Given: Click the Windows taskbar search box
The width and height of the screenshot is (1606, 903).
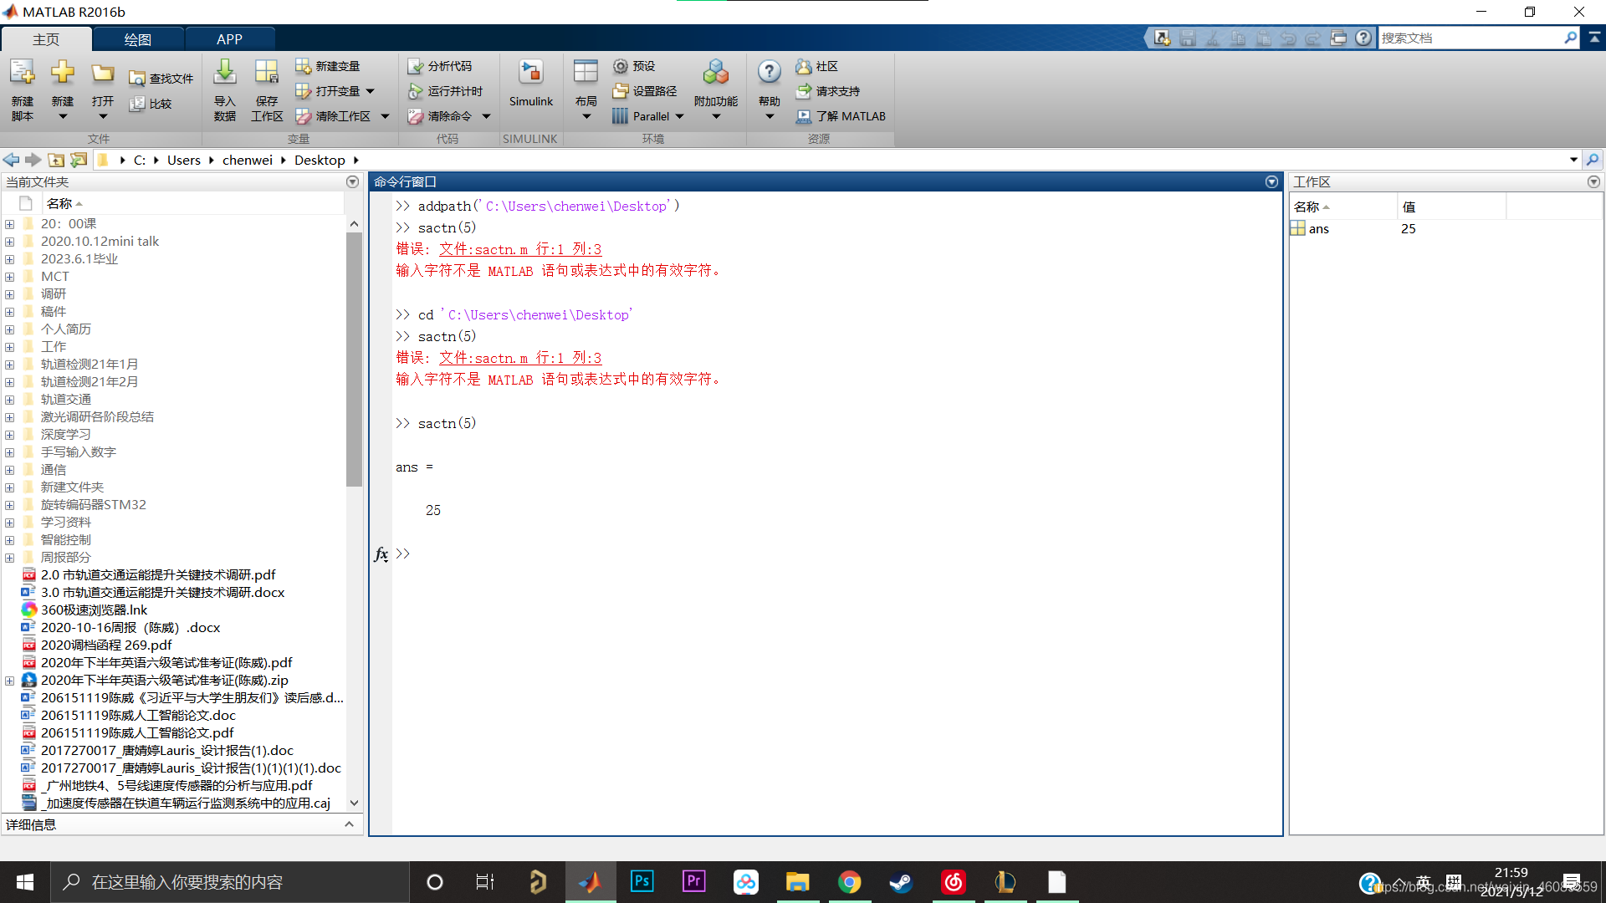Looking at the screenshot, I should (x=230, y=882).
